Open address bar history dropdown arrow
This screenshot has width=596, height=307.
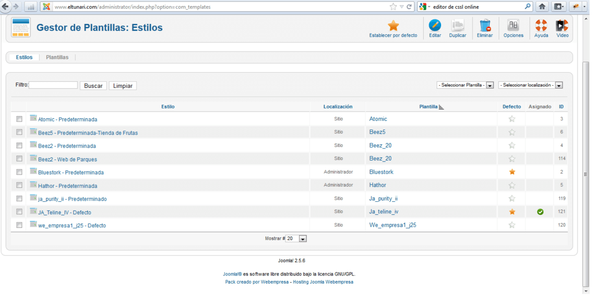(x=402, y=7)
